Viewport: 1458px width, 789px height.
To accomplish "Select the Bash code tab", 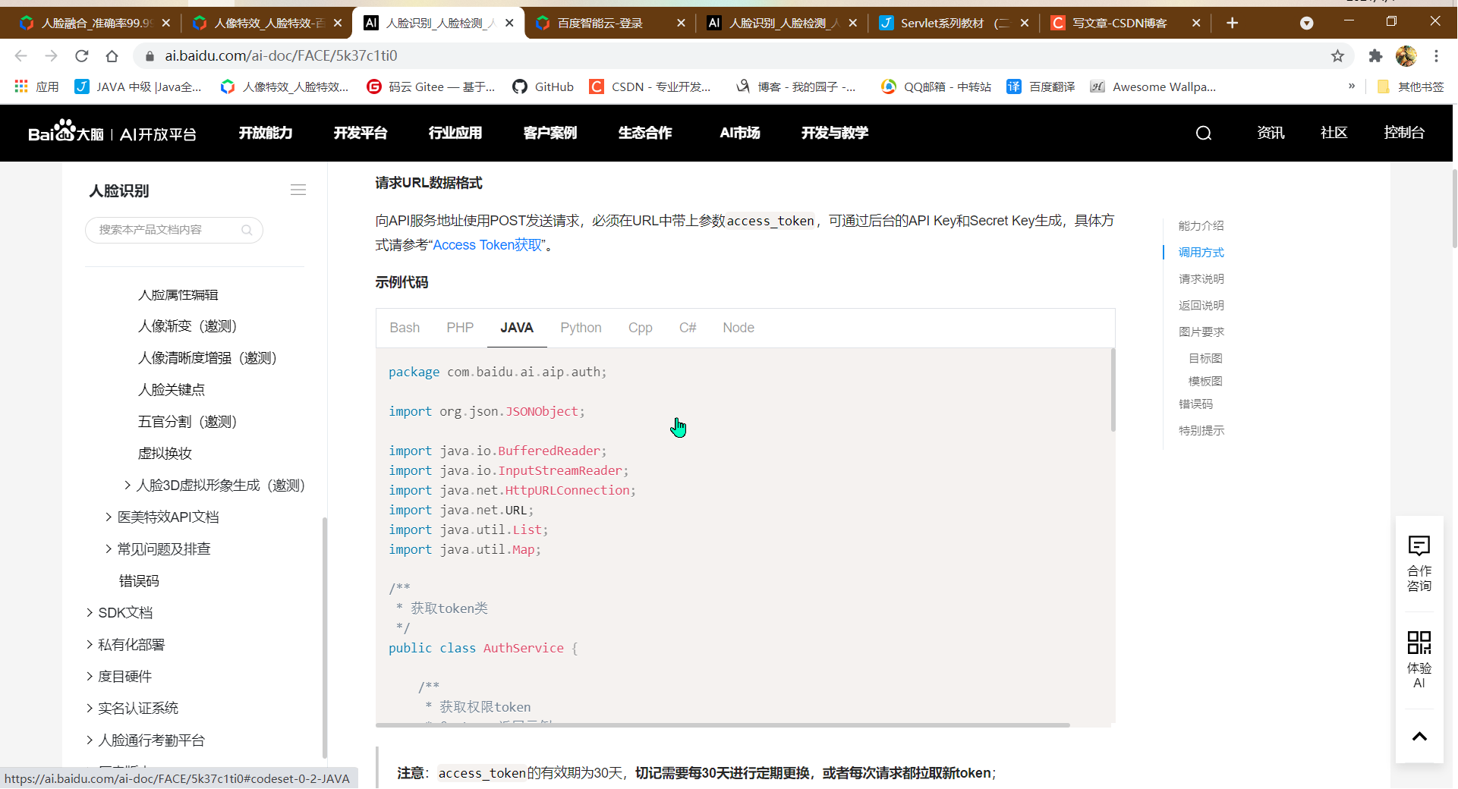I will [405, 328].
